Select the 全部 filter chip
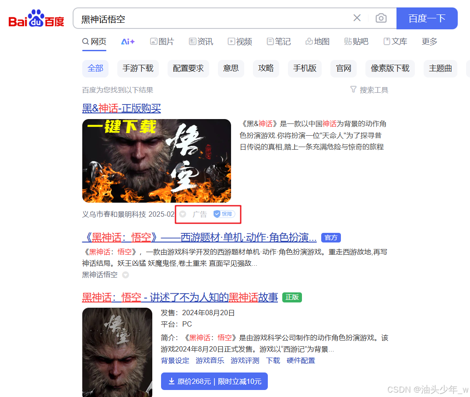 (x=95, y=68)
